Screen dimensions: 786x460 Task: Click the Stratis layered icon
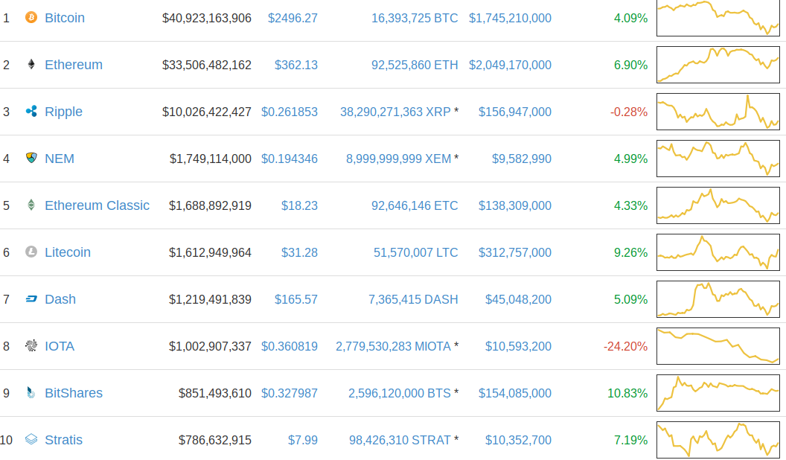[31, 440]
